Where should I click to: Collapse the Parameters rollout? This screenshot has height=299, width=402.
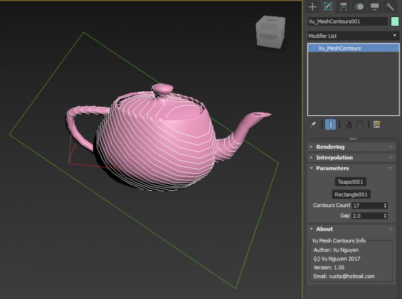click(x=332, y=168)
